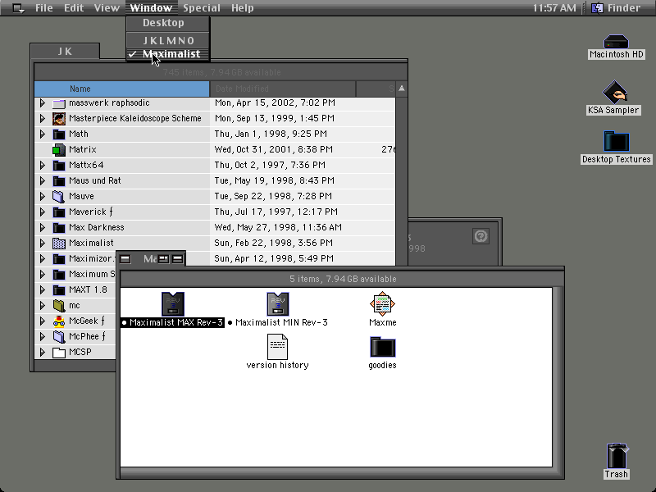This screenshot has height=492, width=656.
Task: Click the Maximalist window zoom box
Action: [163, 259]
